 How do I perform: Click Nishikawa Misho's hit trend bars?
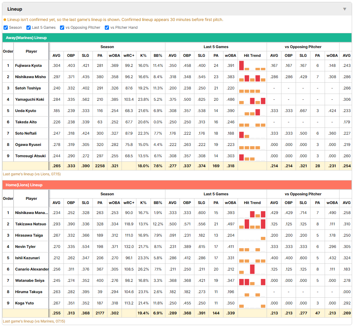252,77
